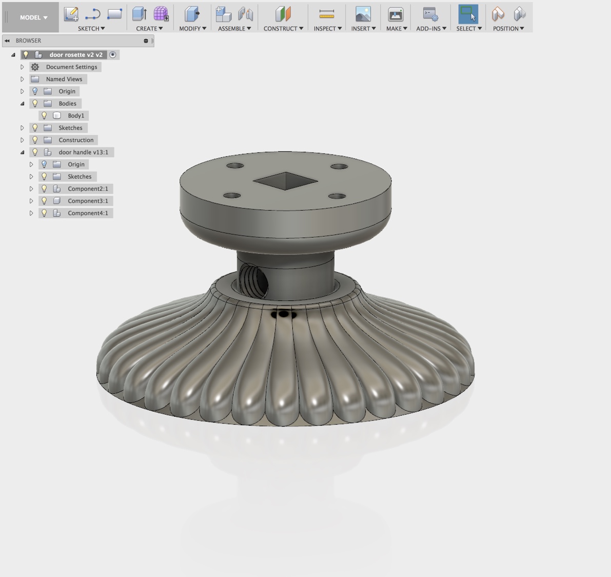Activate the Select tool icon
The height and width of the screenshot is (577, 611).
468,14
